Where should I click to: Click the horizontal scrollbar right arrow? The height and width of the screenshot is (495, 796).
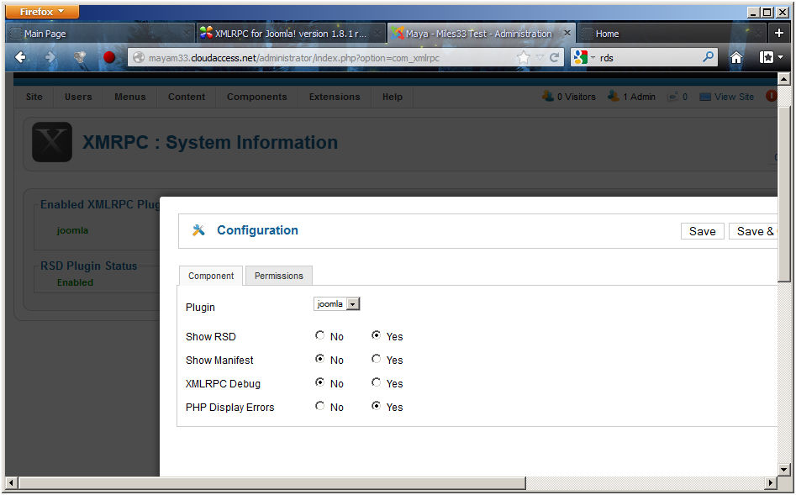(771, 482)
